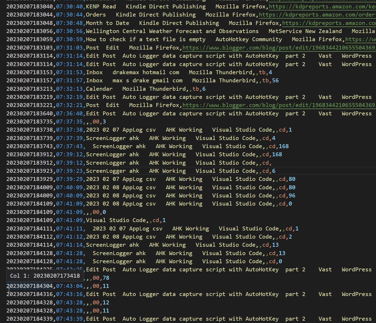Place cursor on timestamp 20230207183923

[x=31, y=171]
